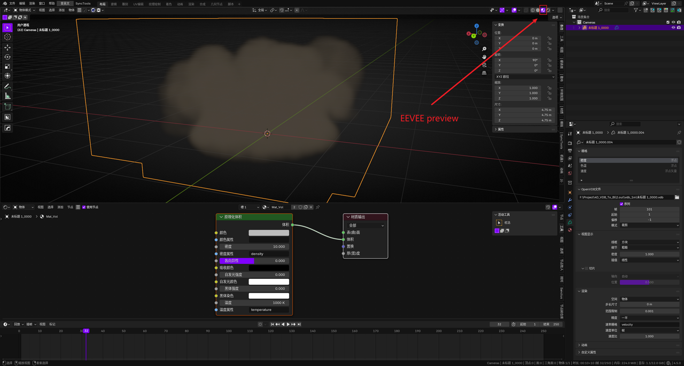Activate the Rotate tool
Screen dimensions: 684x366
coord(7,57)
